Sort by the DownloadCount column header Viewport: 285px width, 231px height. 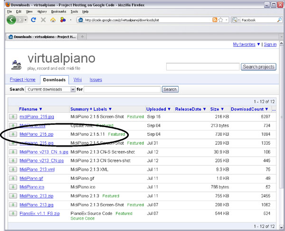click(x=249, y=109)
